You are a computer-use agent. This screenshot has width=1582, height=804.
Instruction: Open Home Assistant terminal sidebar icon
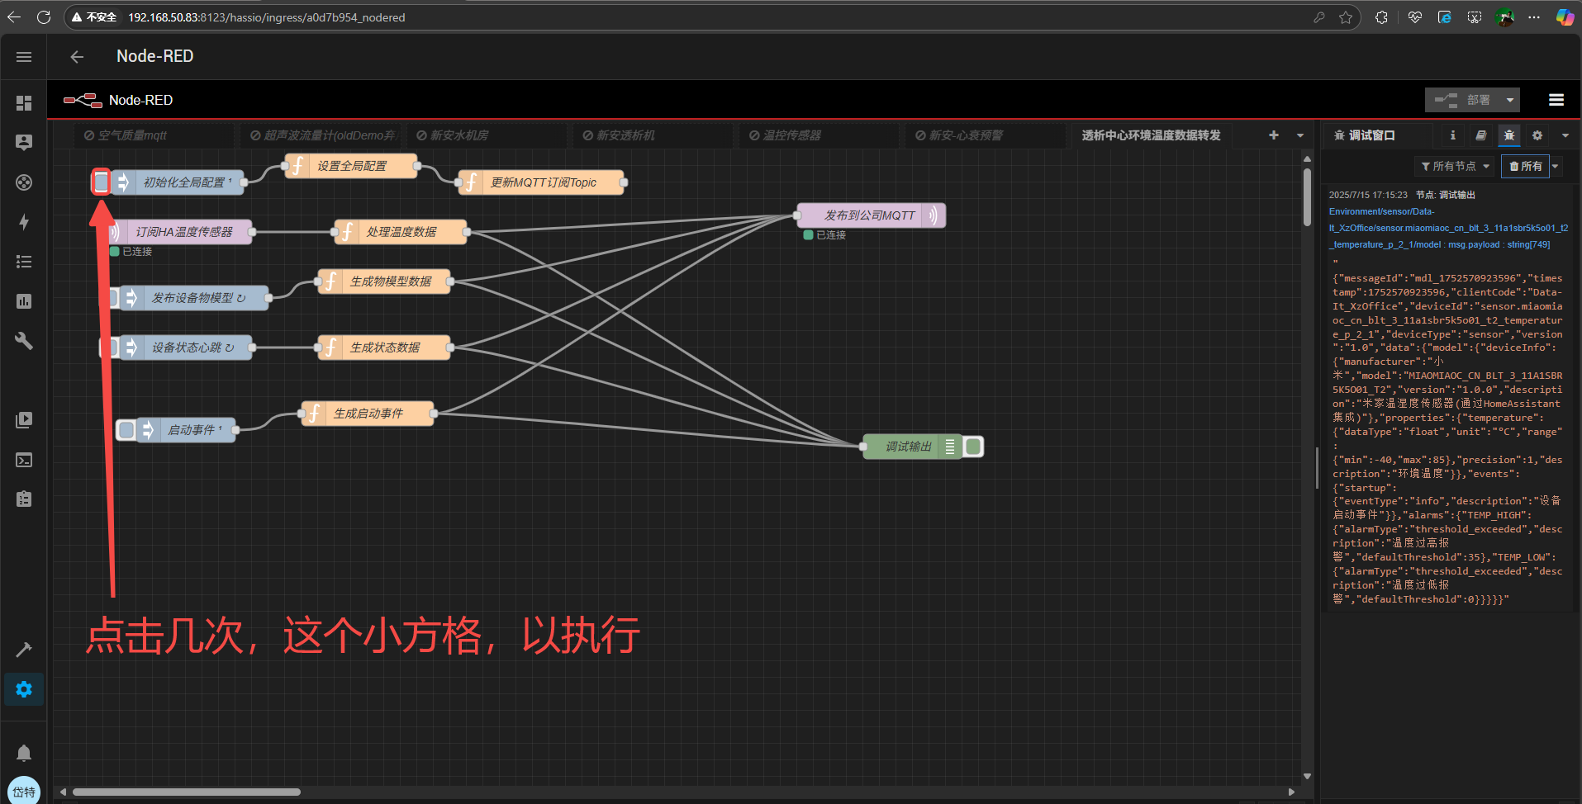(x=24, y=460)
